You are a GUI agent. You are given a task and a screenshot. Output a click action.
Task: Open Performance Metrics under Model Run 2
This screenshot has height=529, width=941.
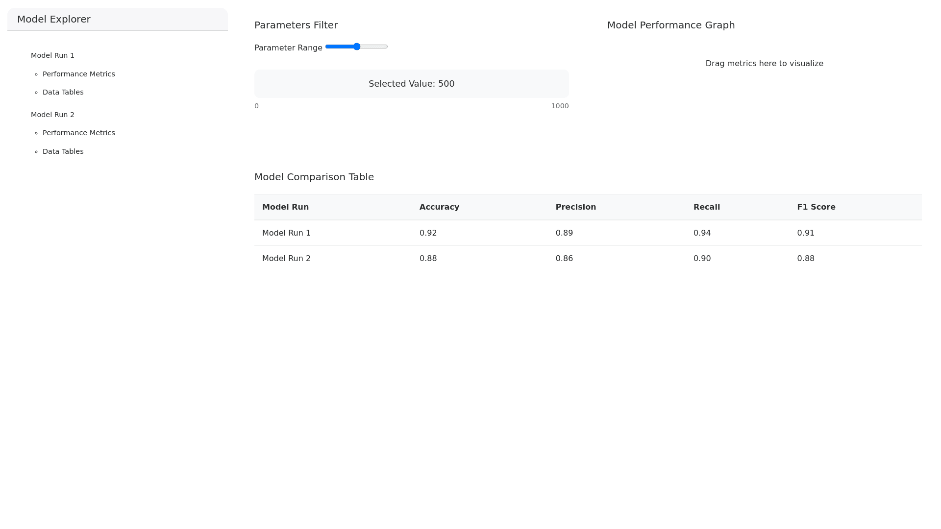point(78,133)
